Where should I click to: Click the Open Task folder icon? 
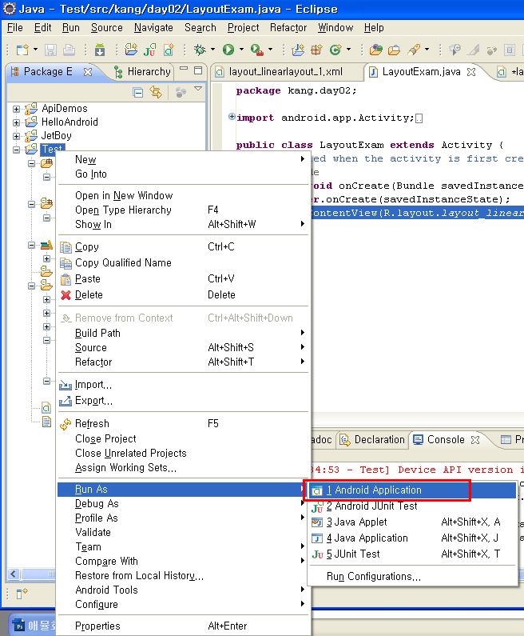click(x=394, y=50)
